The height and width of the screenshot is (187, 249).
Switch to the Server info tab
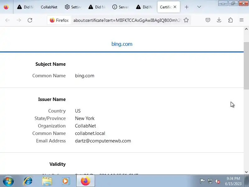(120, 7)
